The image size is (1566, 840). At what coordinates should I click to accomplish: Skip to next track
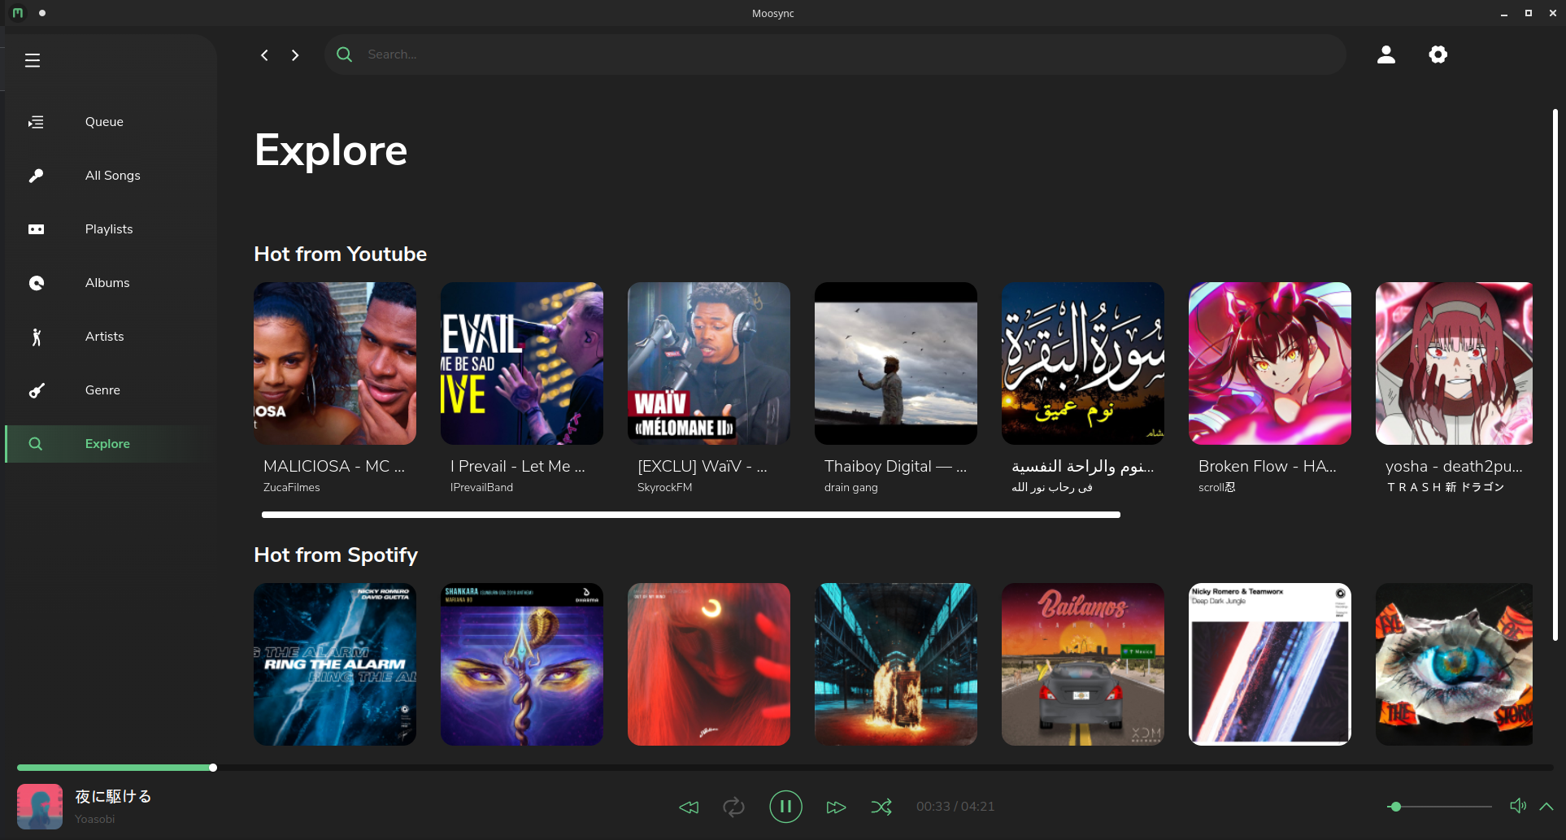coord(836,807)
